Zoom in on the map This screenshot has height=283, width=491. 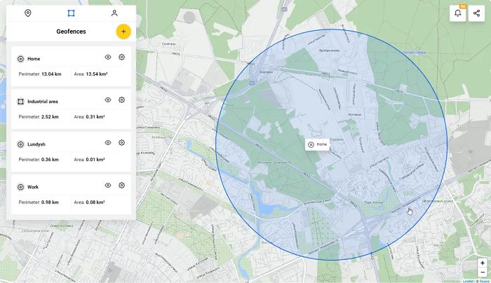482,263
